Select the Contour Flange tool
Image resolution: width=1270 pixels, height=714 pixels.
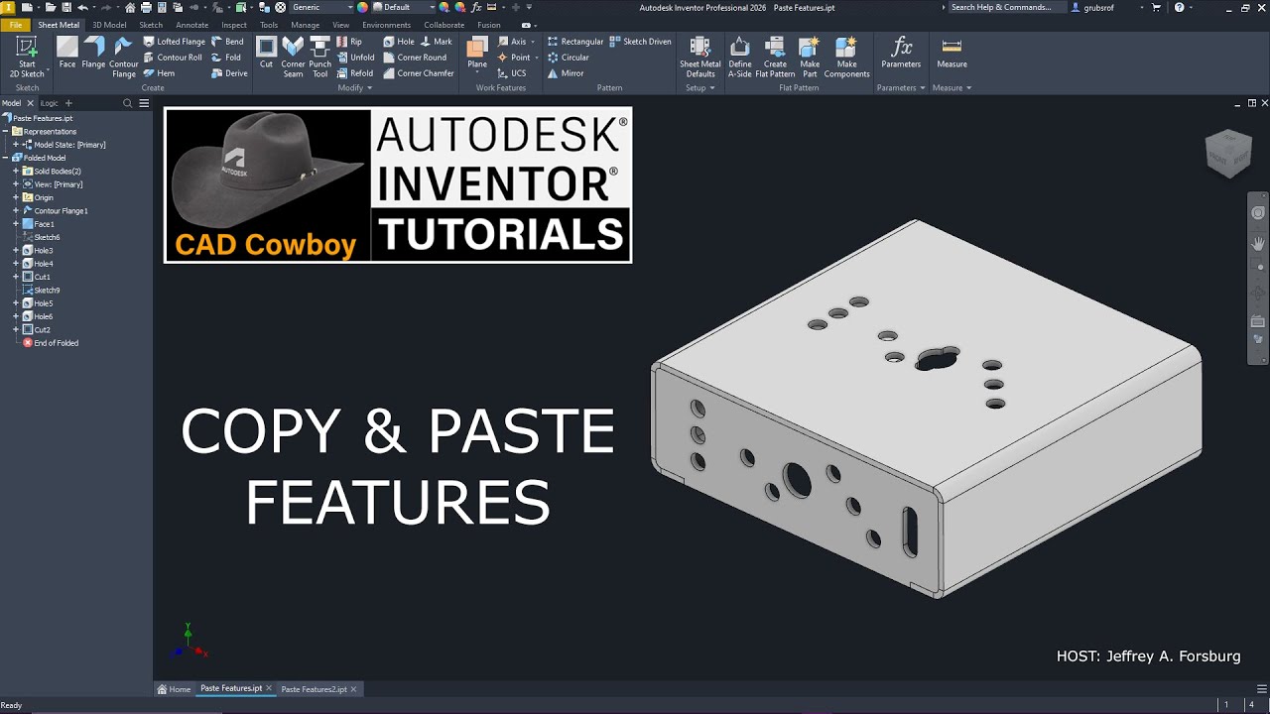124,58
